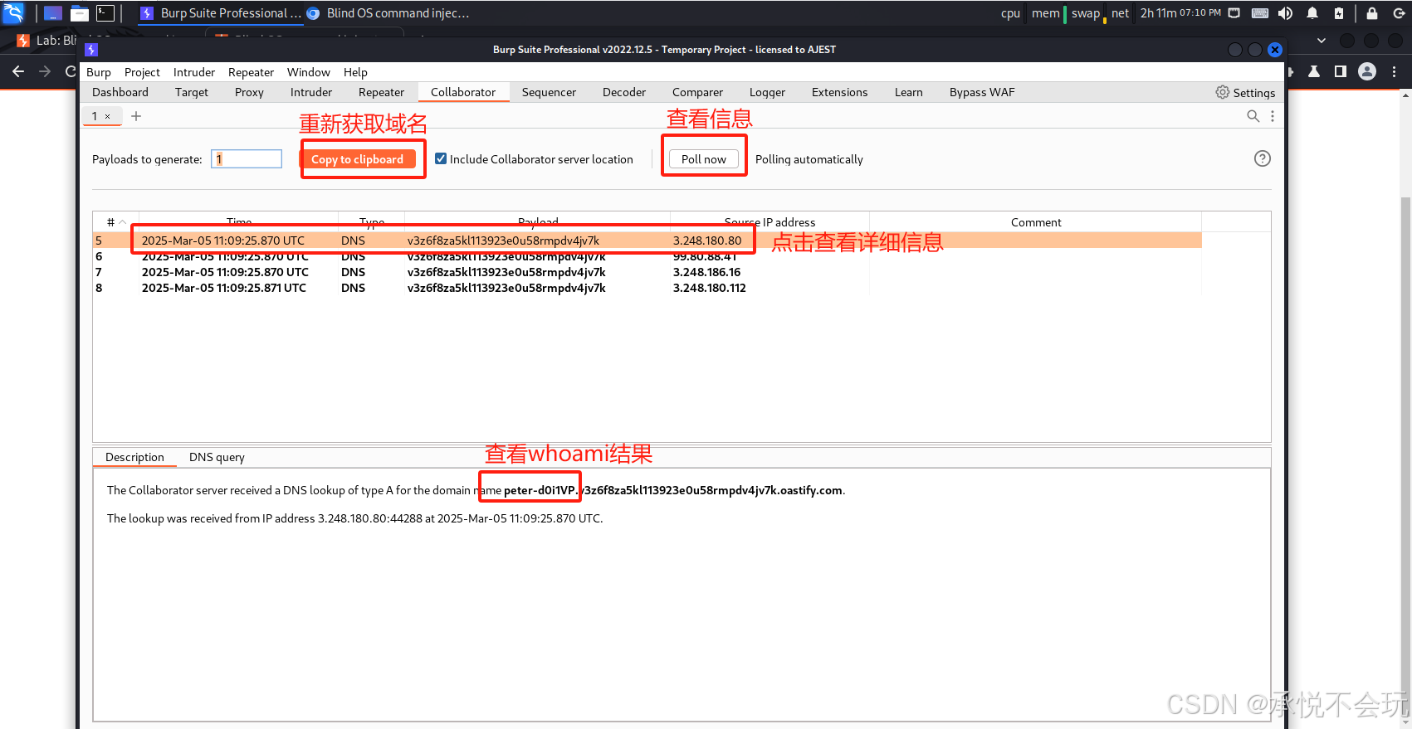The image size is (1412, 729).
Task: Open the notifications bell icon
Action: coord(1312,13)
